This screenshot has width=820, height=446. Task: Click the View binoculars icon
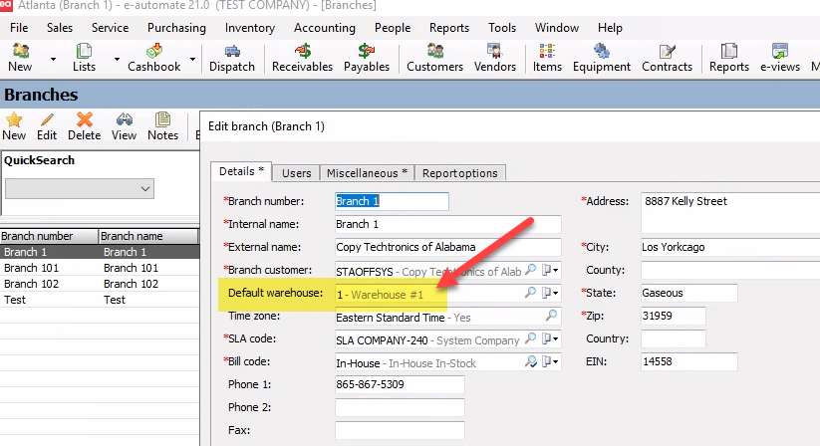pos(124,126)
